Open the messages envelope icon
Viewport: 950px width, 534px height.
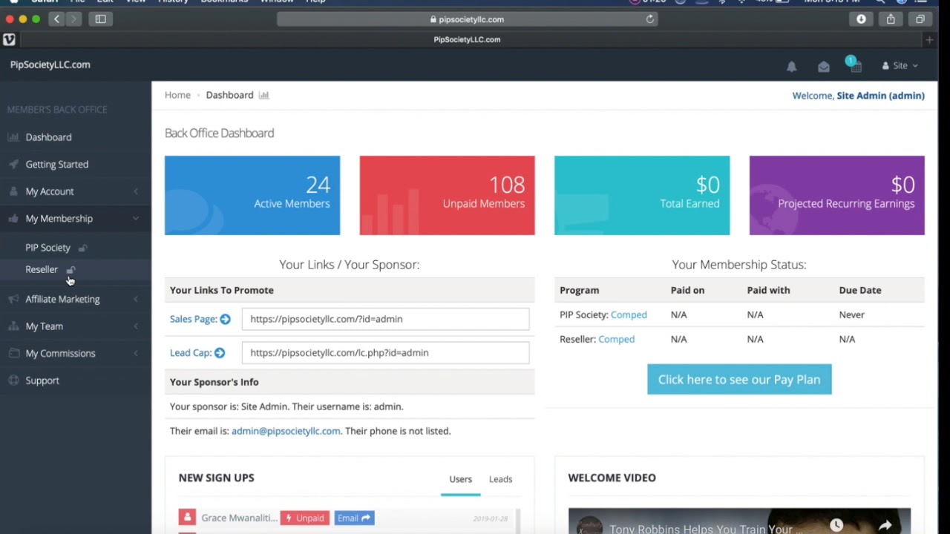(824, 66)
